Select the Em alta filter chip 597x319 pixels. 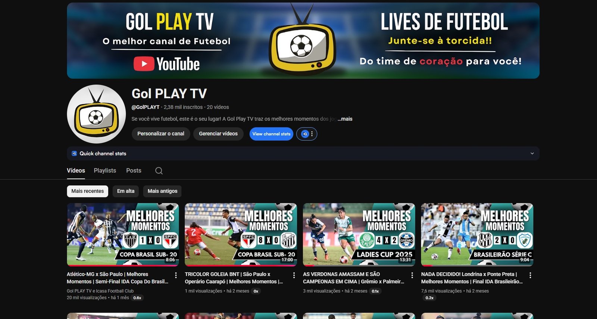[x=126, y=191]
